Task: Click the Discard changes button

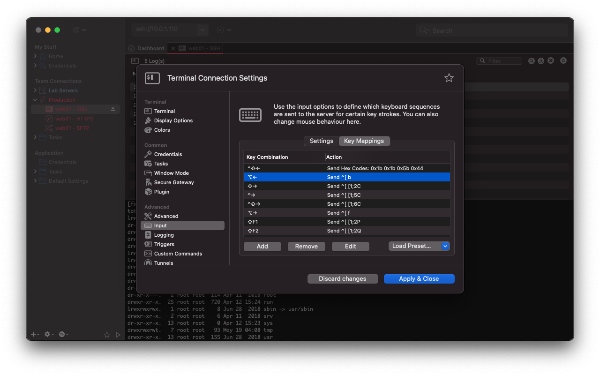Action: tap(343, 278)
